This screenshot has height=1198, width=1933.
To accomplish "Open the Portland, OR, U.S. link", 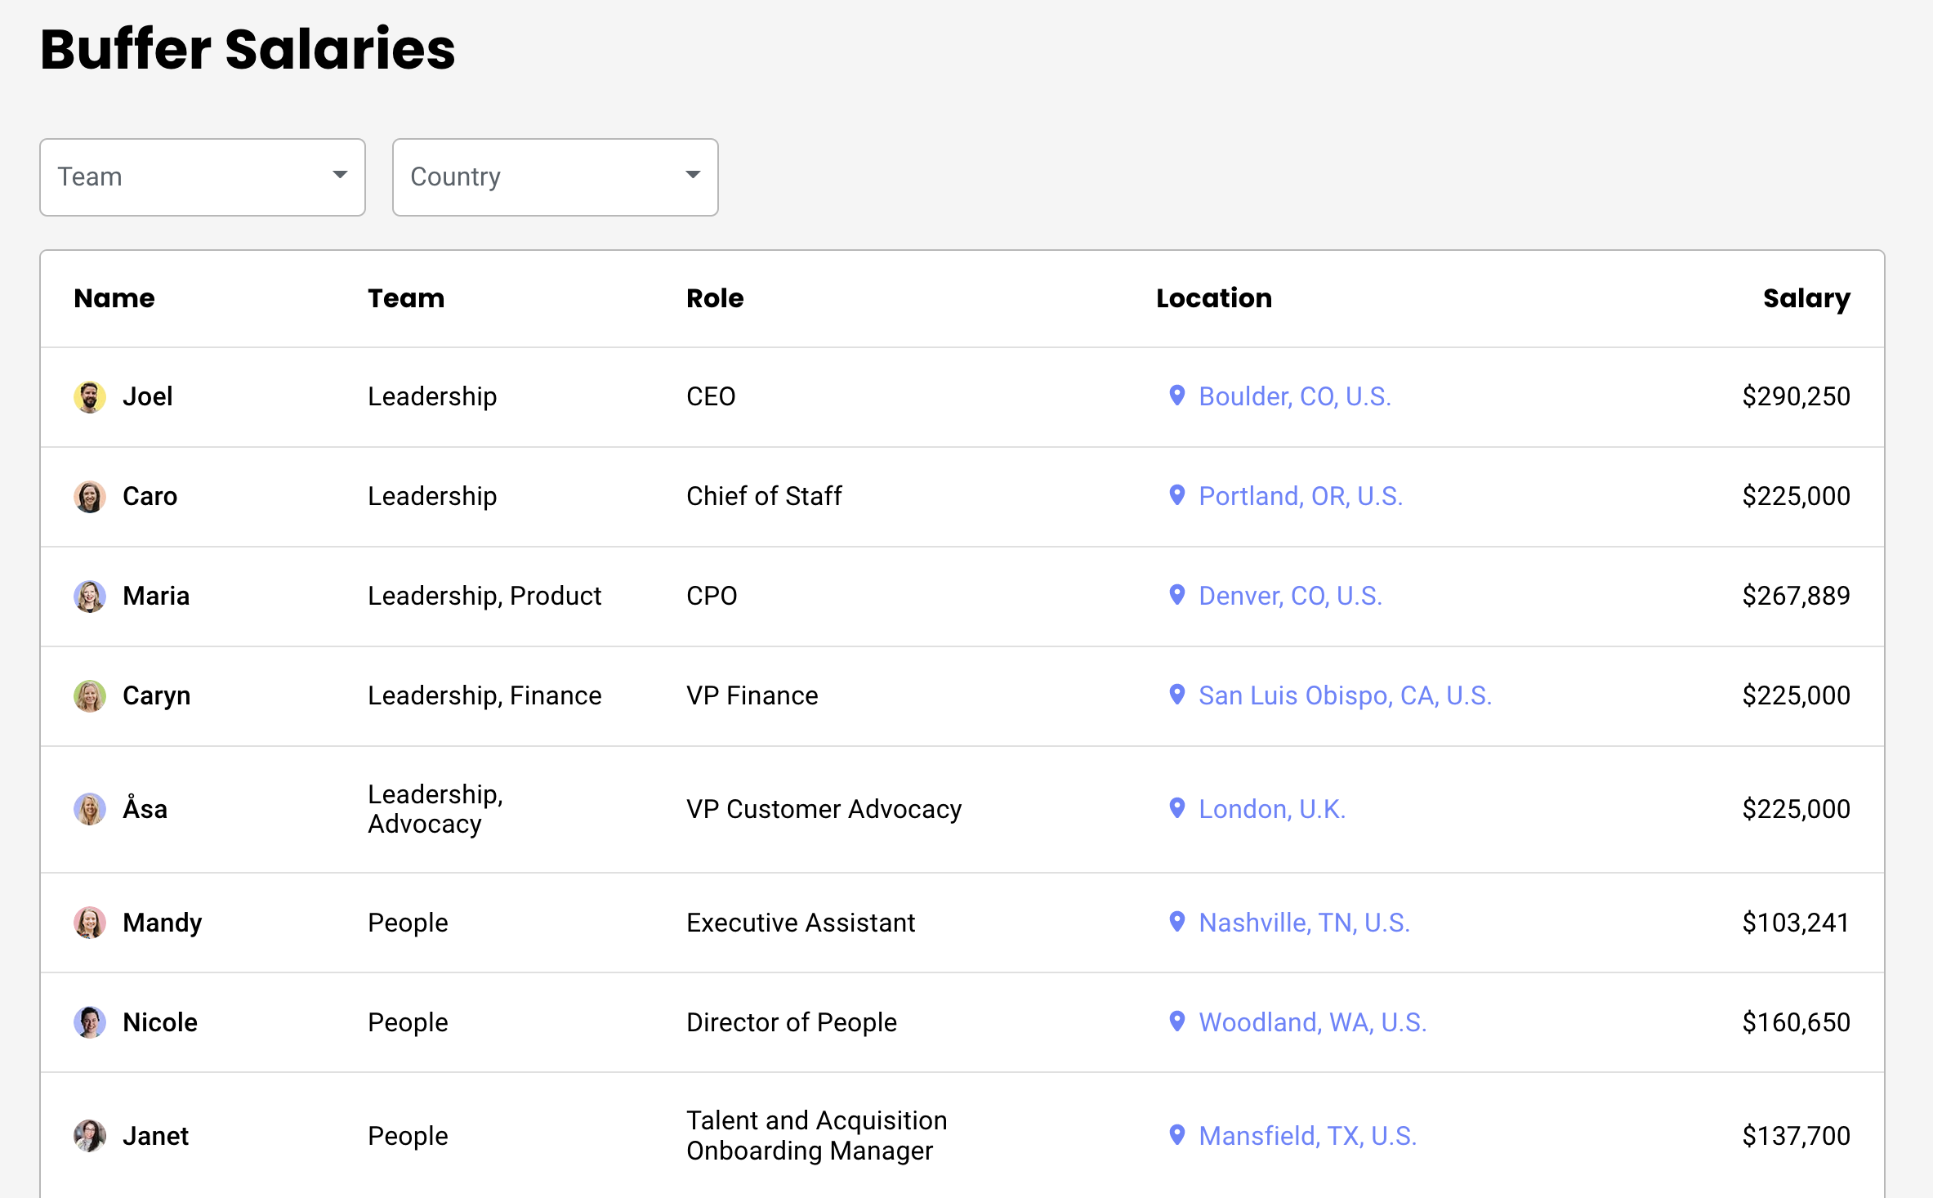I will tap(1300, 496).
